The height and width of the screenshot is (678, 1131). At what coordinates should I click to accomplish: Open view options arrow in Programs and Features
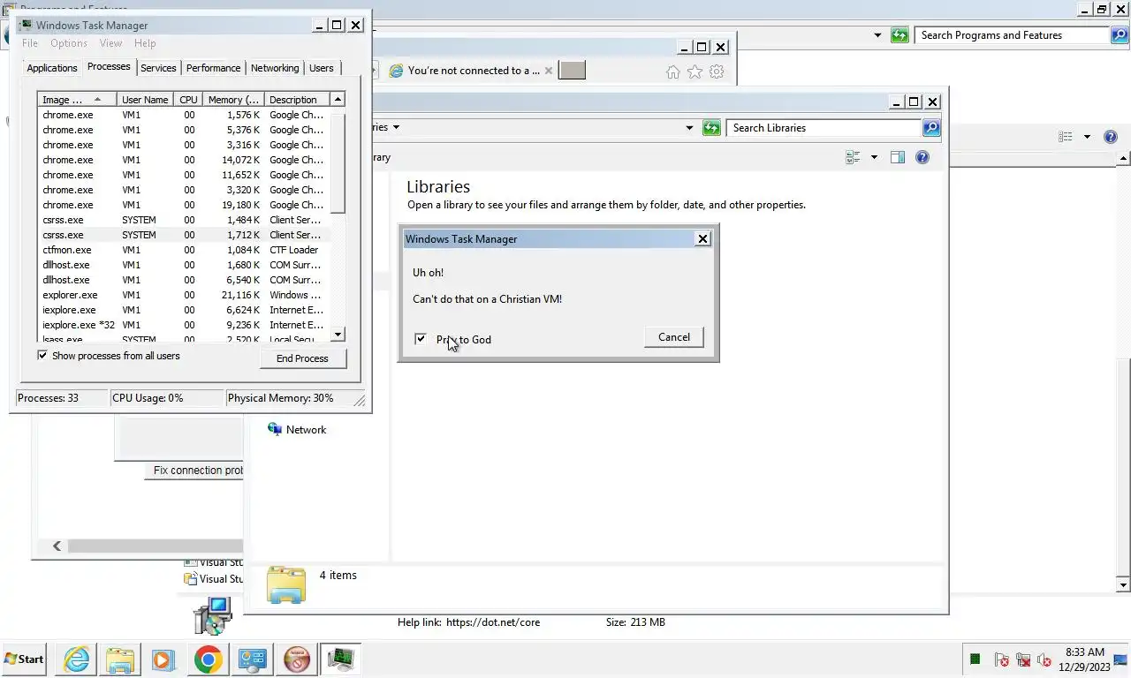[x=1087, y=137]
